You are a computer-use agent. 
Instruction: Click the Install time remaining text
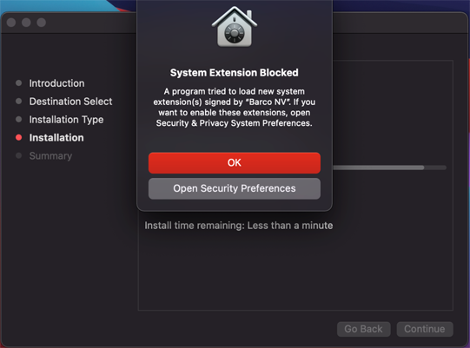point(239,226)
